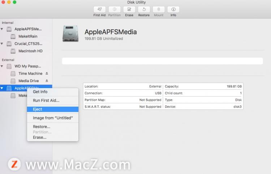Eject Media Drive with its eject icon
The image size is (271, 174).
tap(47, 81)
